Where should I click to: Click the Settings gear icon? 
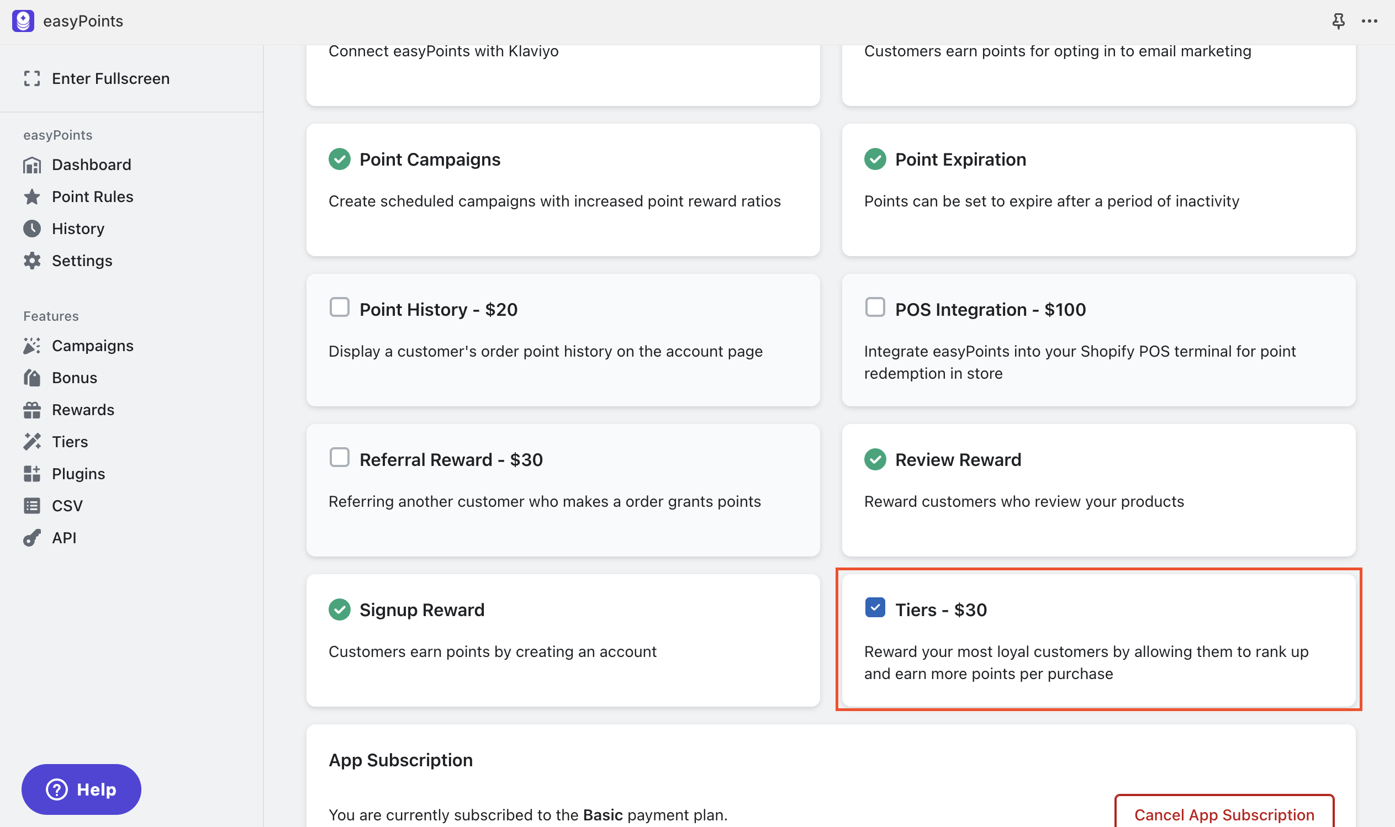32,261
